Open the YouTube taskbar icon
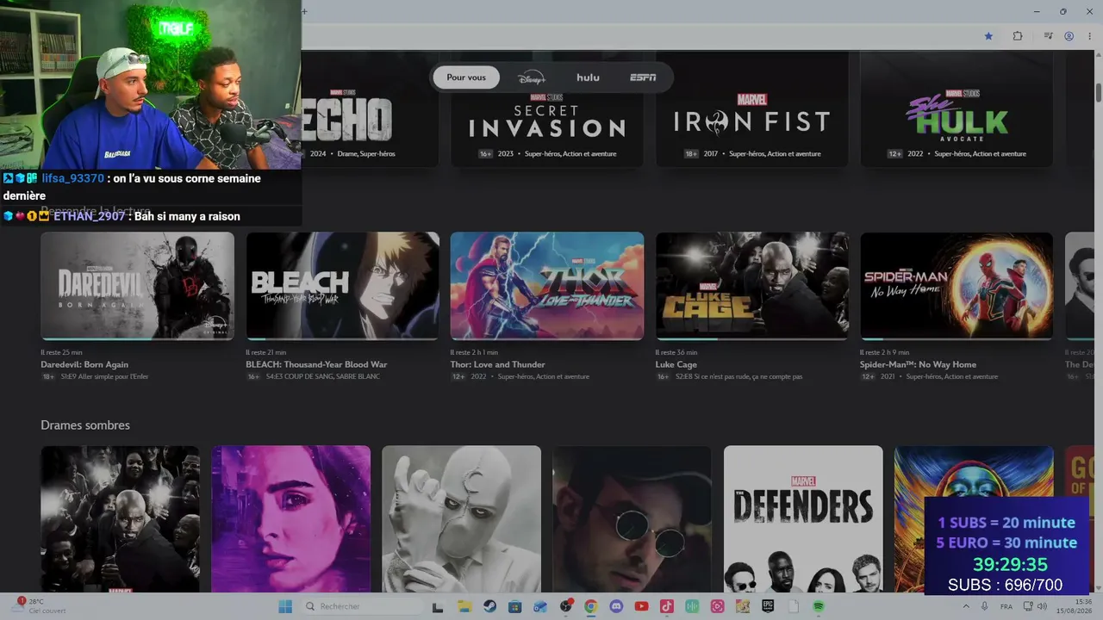Image resolution: width=1103 pixels, height=620 pixels. (641, 606)
